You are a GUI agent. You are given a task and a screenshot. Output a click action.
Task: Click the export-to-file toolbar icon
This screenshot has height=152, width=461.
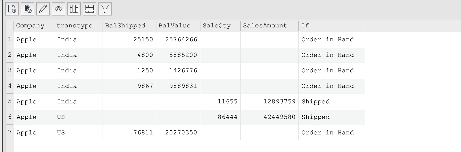click(x=12, y=9)
